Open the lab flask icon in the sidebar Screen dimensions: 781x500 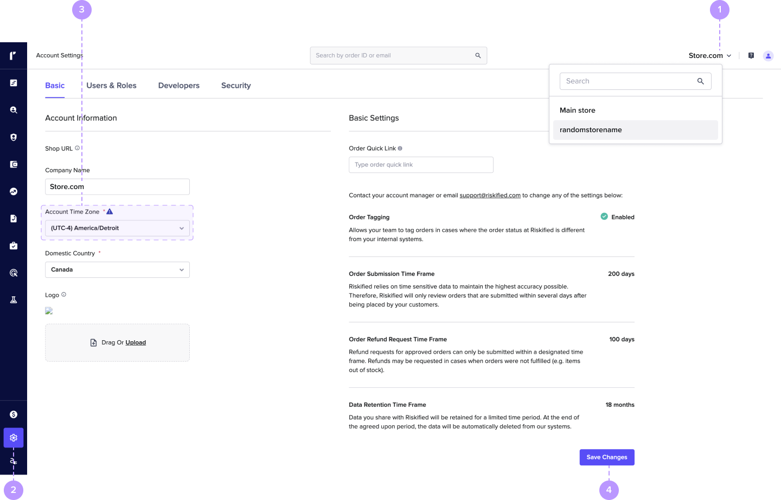pos(14,300)
